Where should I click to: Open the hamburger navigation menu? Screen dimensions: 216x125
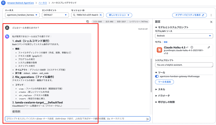[x=3, y=3]
